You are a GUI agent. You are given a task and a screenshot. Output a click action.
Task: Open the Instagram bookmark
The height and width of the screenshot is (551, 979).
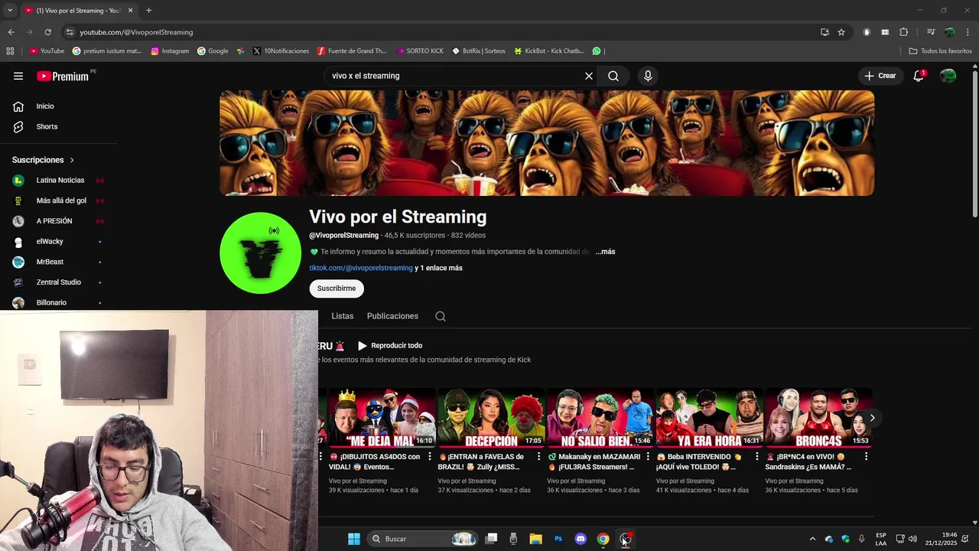pos(170,51)
